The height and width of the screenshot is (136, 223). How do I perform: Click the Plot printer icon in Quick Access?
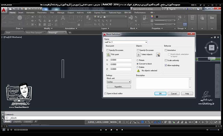coord(26,9)
